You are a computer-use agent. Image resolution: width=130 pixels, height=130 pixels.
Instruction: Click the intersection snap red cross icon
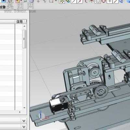coord(92,1)
